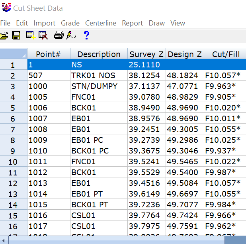Open the View menu

178,23
